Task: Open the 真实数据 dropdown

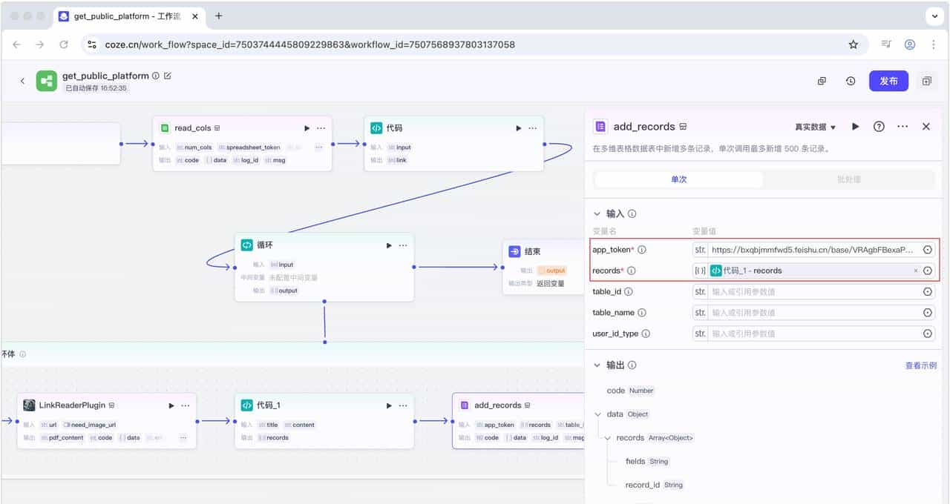Action: 815,127
